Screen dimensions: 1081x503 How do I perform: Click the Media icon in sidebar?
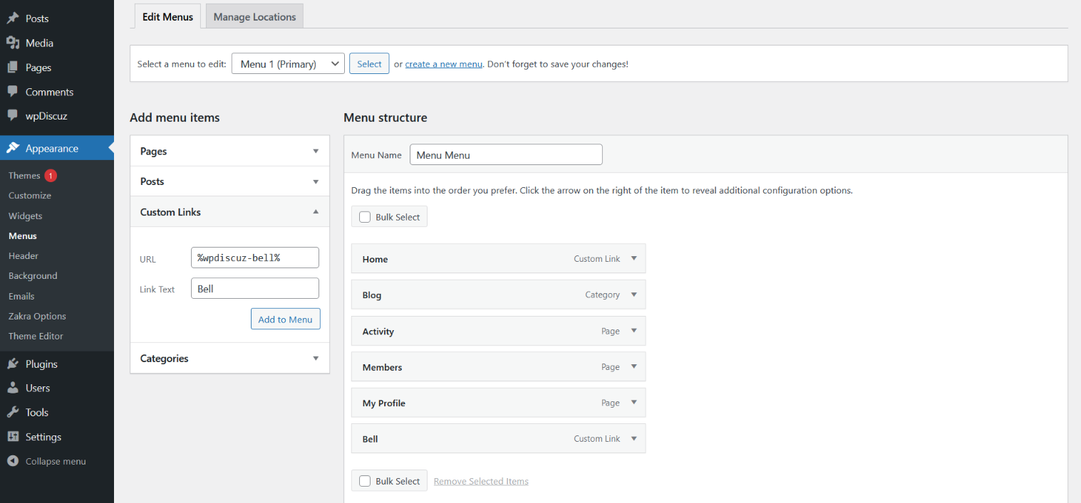[x=13, y=43]
